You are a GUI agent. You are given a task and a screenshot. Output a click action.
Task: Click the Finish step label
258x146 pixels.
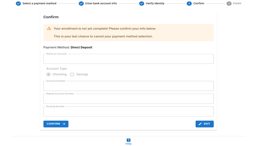point(237,3)
